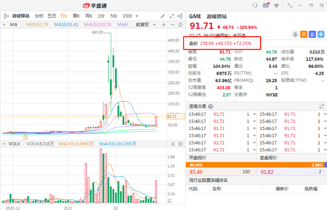Screen dimensions: 327x210
Task: Switch to 五日 five-day chart tab
Action: pyautogui.click(x=51, y=16)
